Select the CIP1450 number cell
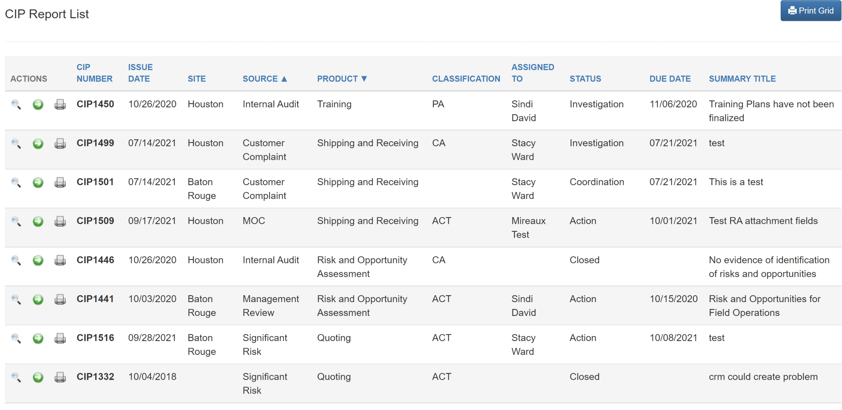842x410 pixels. tap(95, 104)
